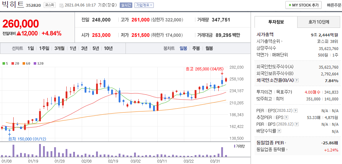Select the 1일 line chart period
This screenshot has height=164, width=342.
click(x=31, y=48)
